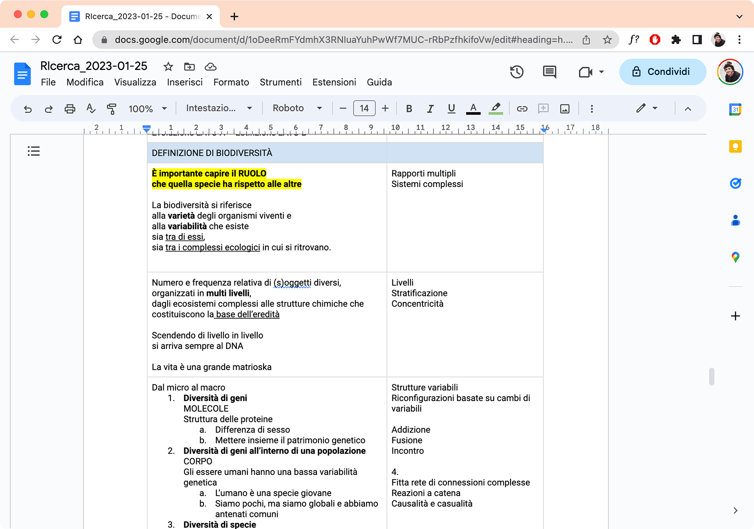Open Roboto font family dropdown
The height and width of the screenshot is (529, 754).
pos(297,108)
